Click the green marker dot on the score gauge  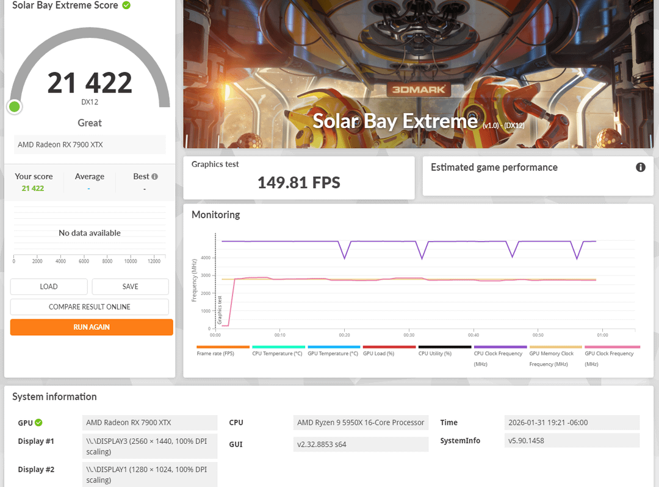point(15,107)
